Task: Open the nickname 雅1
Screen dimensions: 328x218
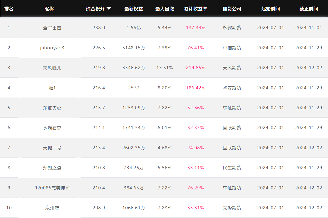Action: click(52, 88)
